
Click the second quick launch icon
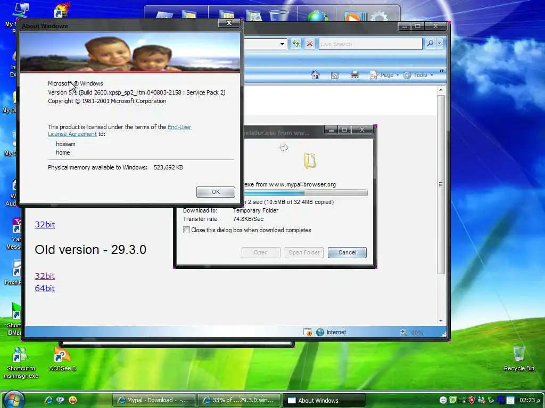pyautogui.click(x=61, y=400)
